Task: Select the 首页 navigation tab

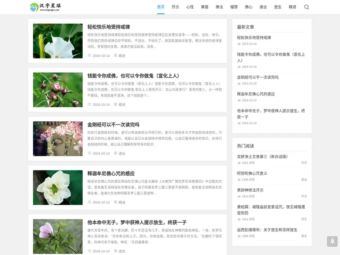Action: pyautogui.click(x=161, y=7)
